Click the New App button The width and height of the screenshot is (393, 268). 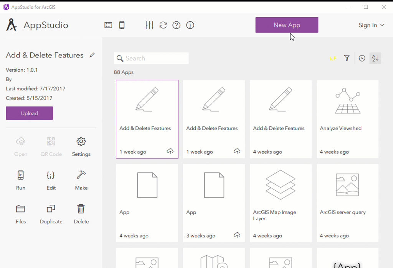pos(287,25)
